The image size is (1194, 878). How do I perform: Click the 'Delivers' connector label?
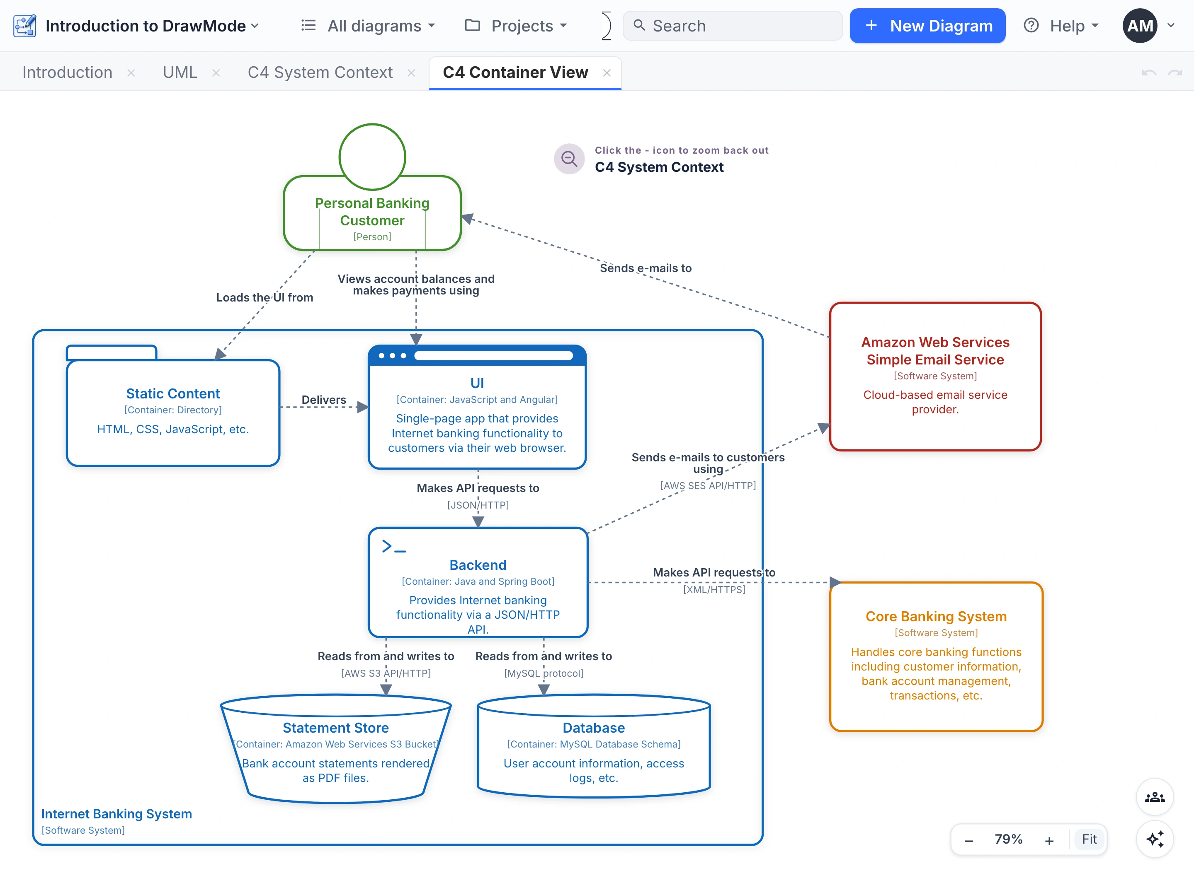(x=323, y=400)
